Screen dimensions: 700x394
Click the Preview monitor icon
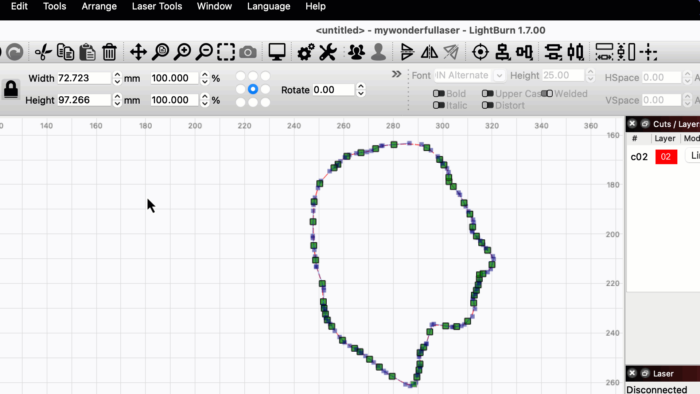[x=277, y=52]
